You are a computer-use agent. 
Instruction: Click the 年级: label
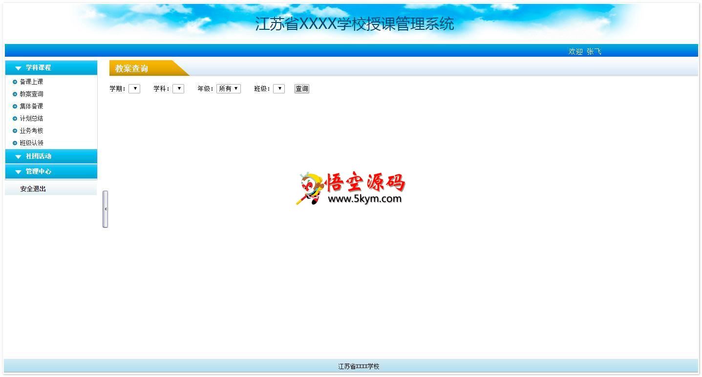(x=206, y=89)
